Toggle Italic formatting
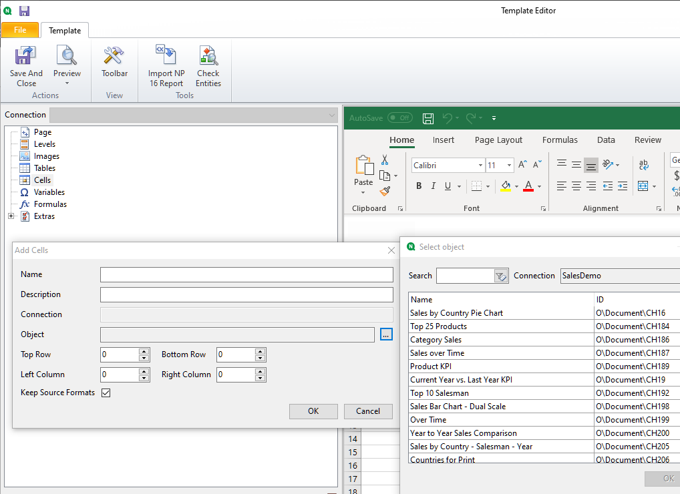 point(433,186)
